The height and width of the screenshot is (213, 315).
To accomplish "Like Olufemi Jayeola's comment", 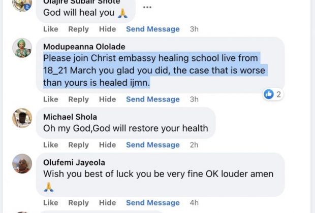I will click(x=50, y=203).
